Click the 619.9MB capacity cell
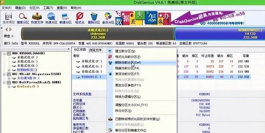The image size is (265, 133). point(243,72)
